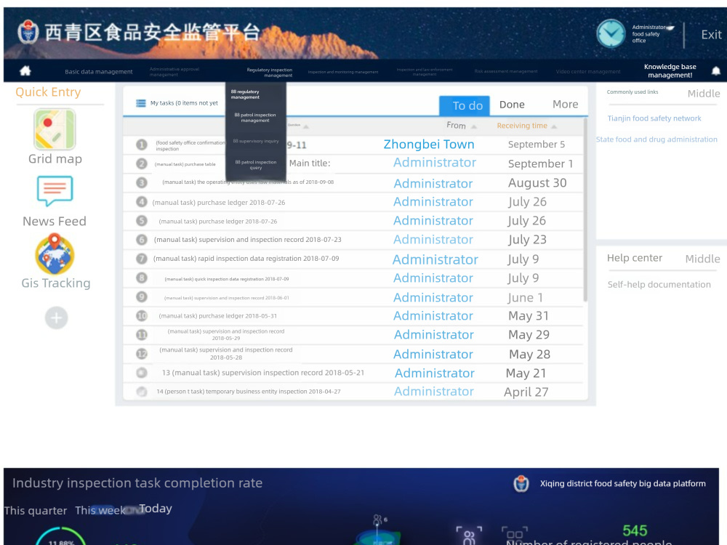Open the More tab in tasks
The height and width of the screenshot is (545, 727).
tap(565, 104)
